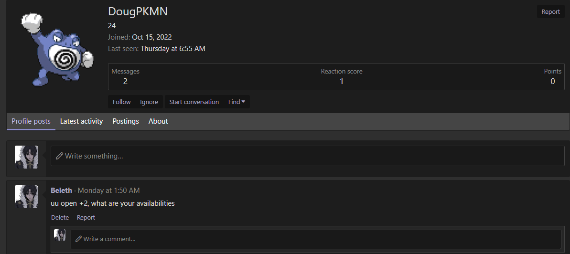Focus the Write something text field
The image size is (570, 254).
click(x=308, y=156)
